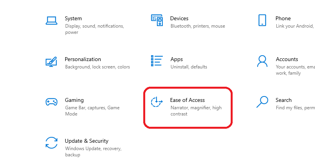The height and width of the screenshot is (168, 315).
Task: Open the System settings title link
Action: pos(73,18)
